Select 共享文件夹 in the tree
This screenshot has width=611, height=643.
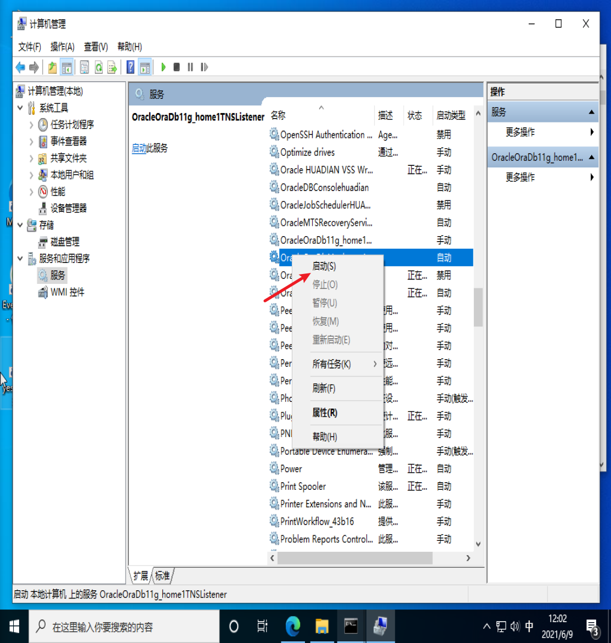[x=69, y=158]
